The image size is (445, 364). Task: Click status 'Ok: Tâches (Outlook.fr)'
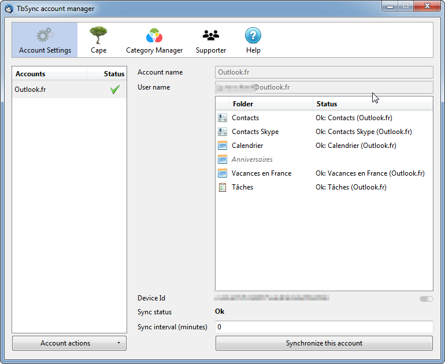(x=351, y=187)
